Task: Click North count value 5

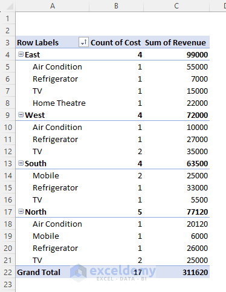Action: click(140, 212)
